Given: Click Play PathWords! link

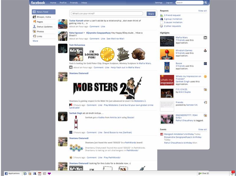Looking at the screenshot, I should pos(112,157).
